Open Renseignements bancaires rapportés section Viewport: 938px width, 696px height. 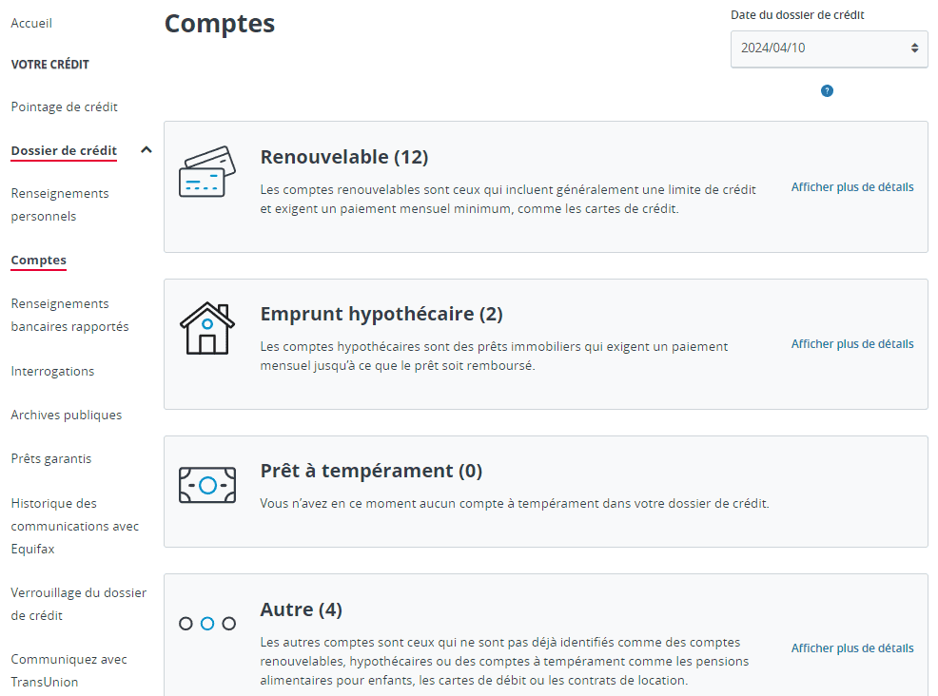click(x=69, y=315)
